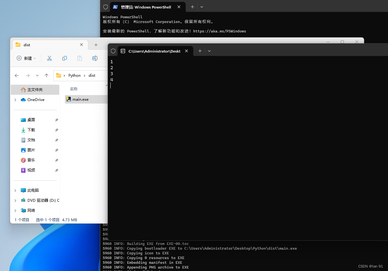Open 文档 quick access folder
Image resolution: width=388 pixels, height=271 pixels.
31,140
